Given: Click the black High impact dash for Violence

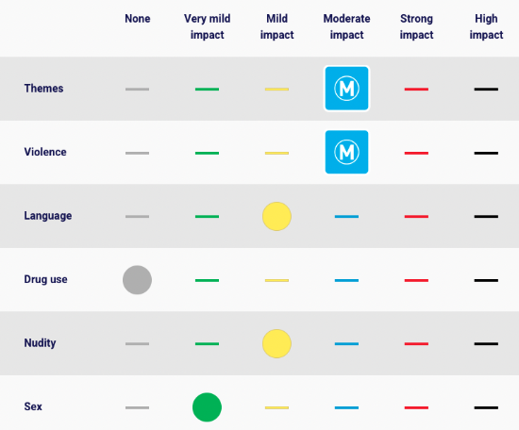Looking at the screenshot, I should coord(486,153).
